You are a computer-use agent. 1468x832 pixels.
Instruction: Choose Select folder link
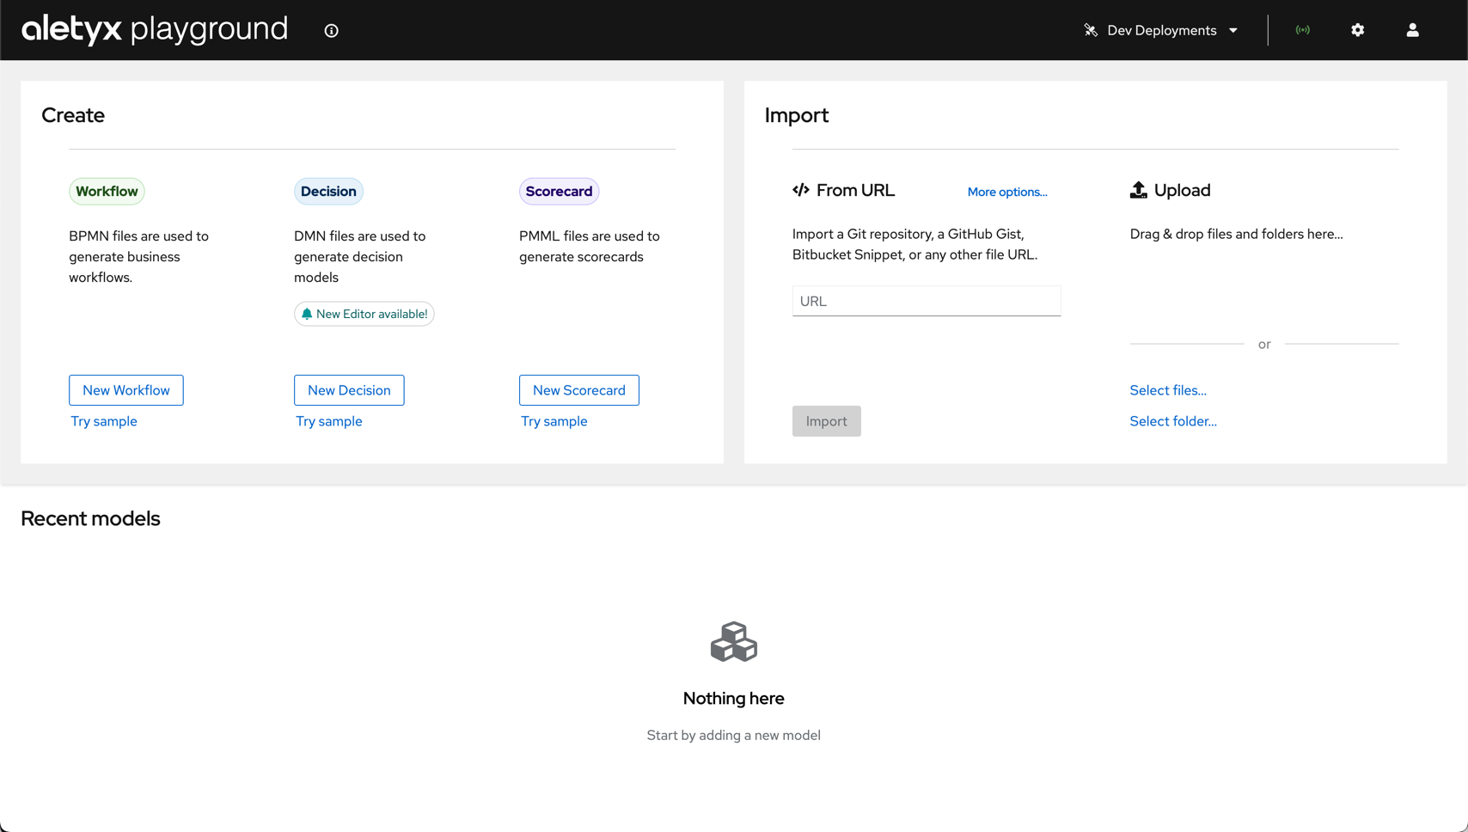pyautogui.click(x=1172, y=421)
